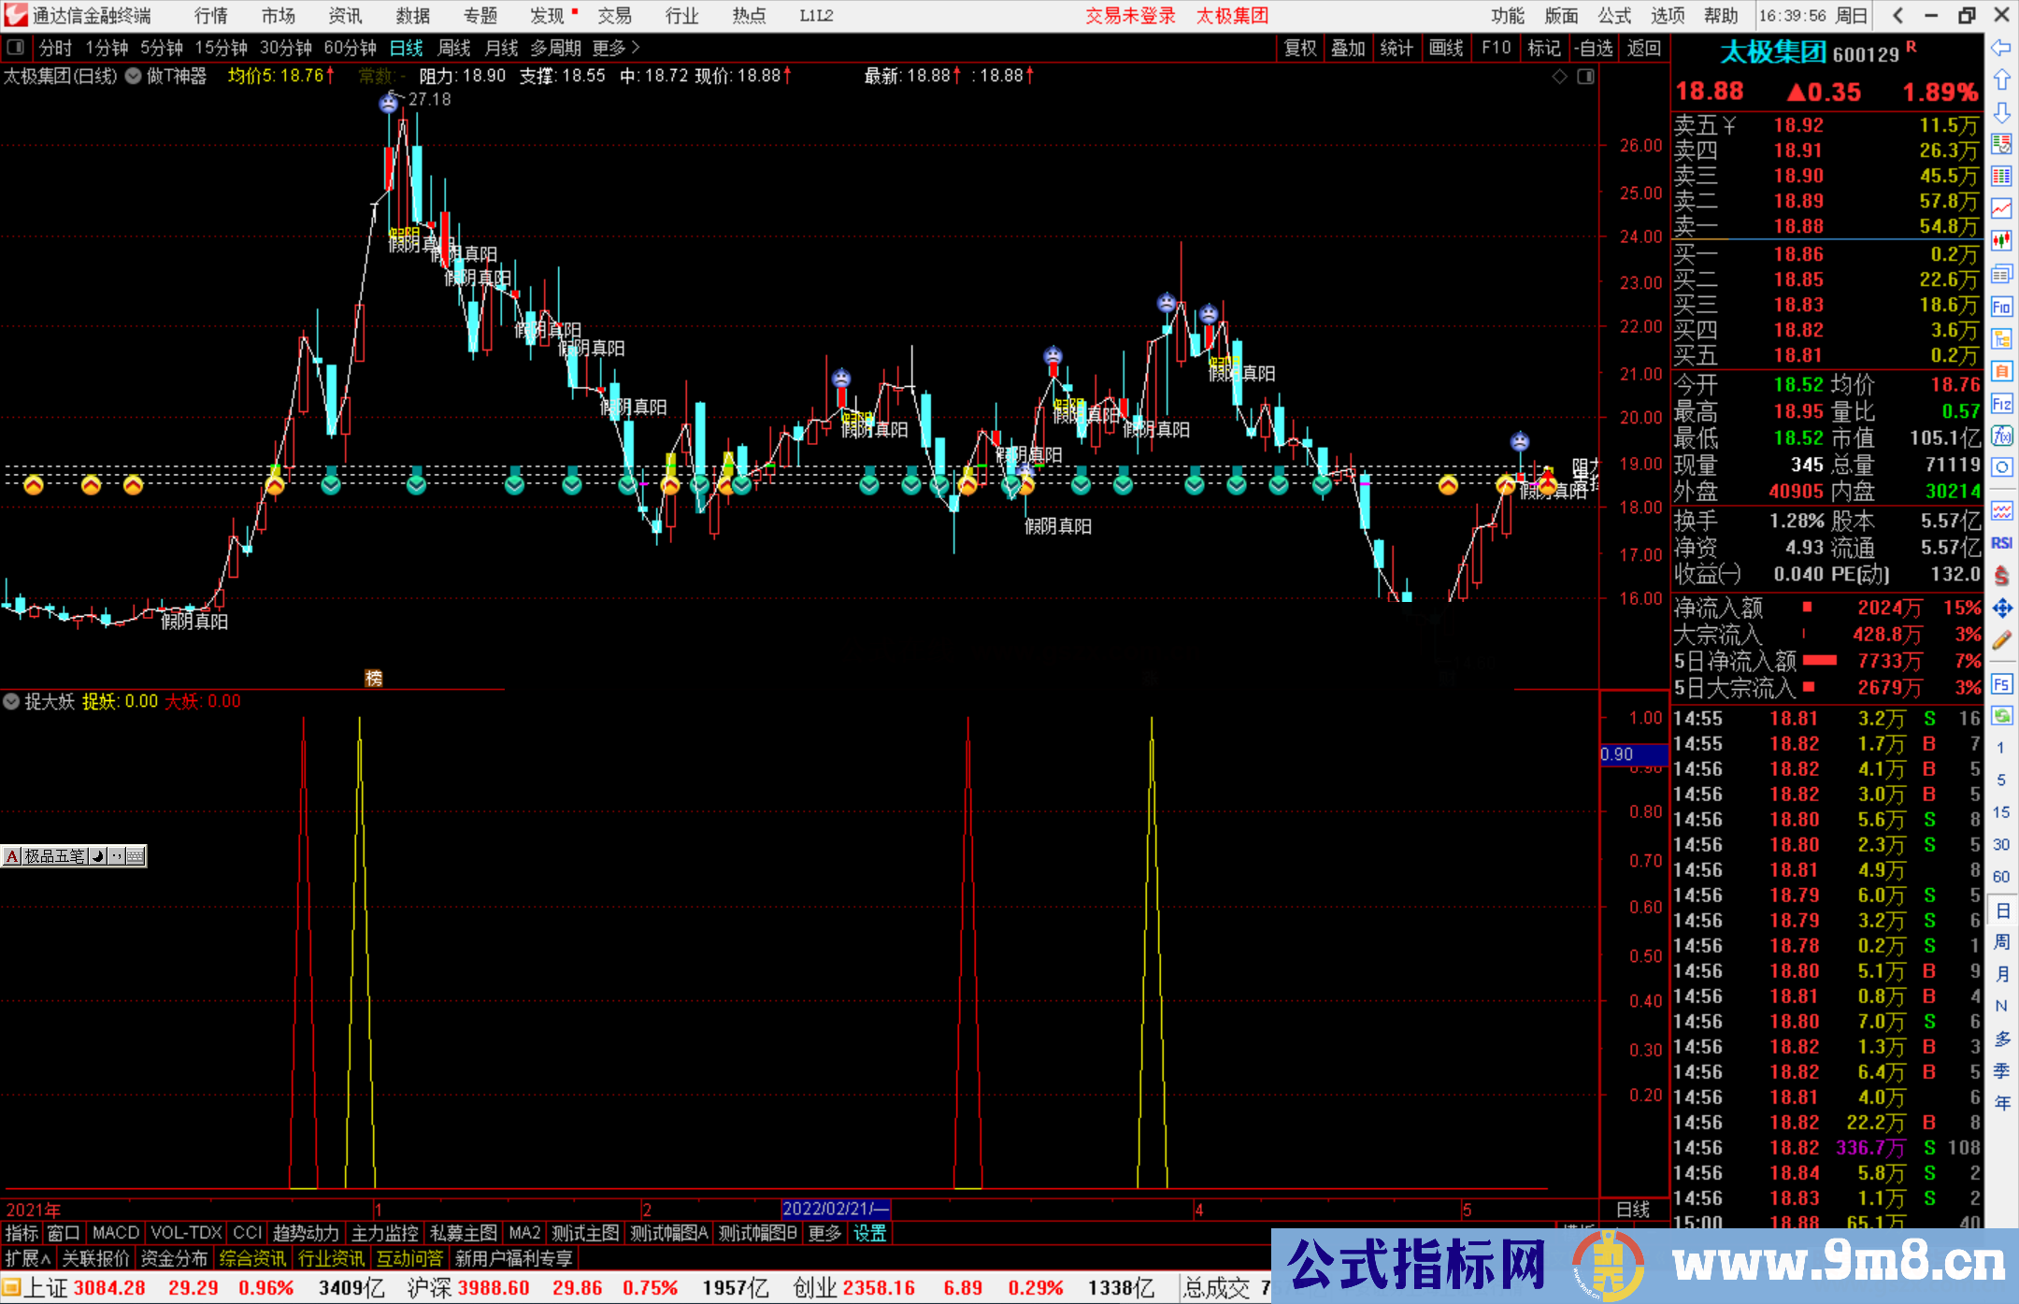Switch to the 60分钟 period tab
Viewport: 2019px width, 1304px height.
click(x=348, y=47)
